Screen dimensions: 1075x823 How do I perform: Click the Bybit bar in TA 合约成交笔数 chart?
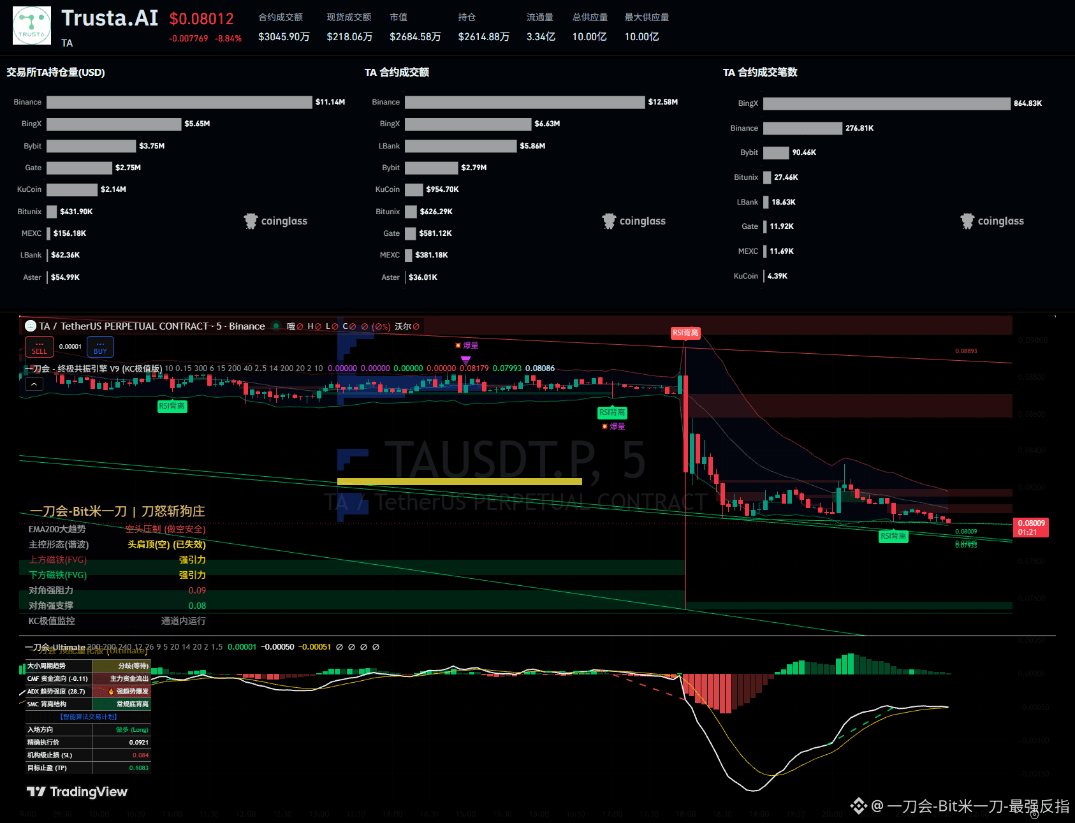click(776, 152)
